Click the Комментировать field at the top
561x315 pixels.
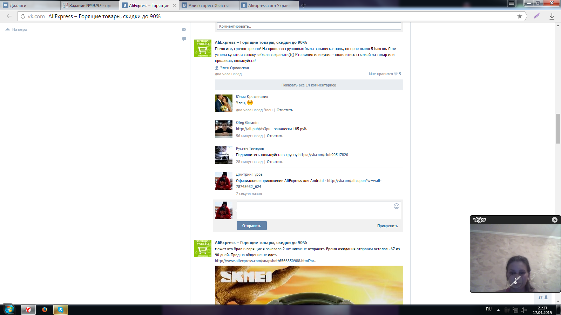pos(309,26)
